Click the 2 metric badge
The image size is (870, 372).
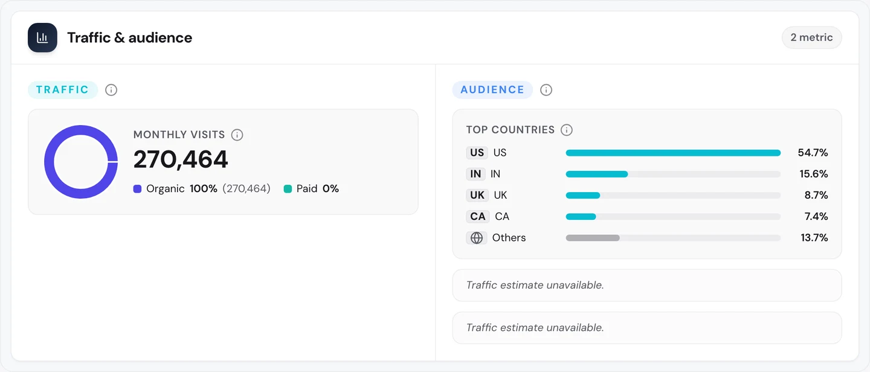coord(811,37)
